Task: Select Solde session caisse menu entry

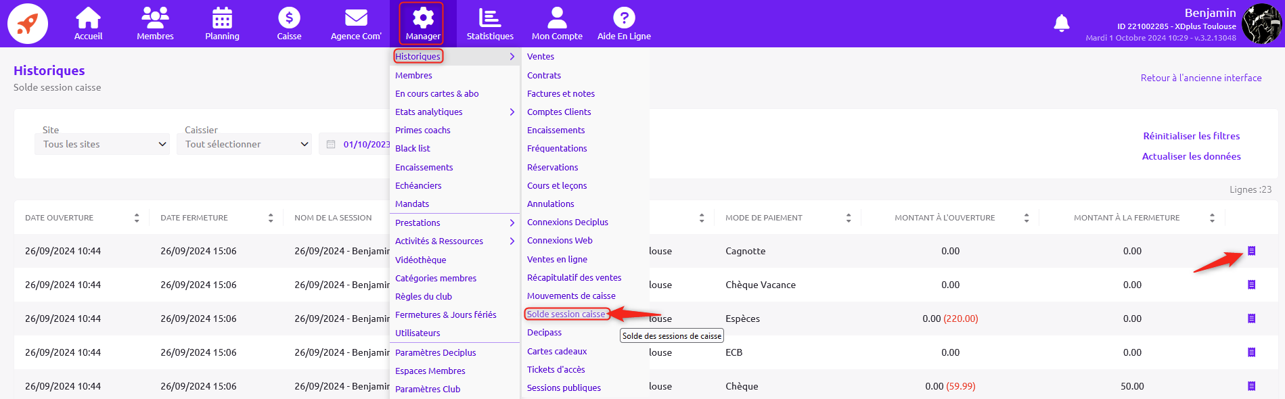Action: pos(566,314)
